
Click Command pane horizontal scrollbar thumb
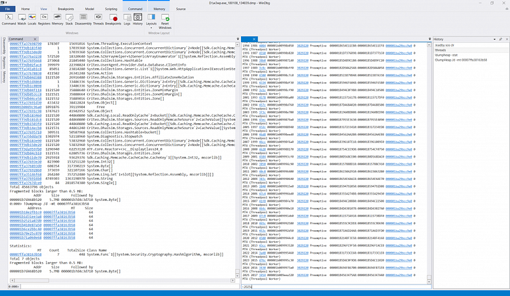pyautogui.click(x=32, y=280)
